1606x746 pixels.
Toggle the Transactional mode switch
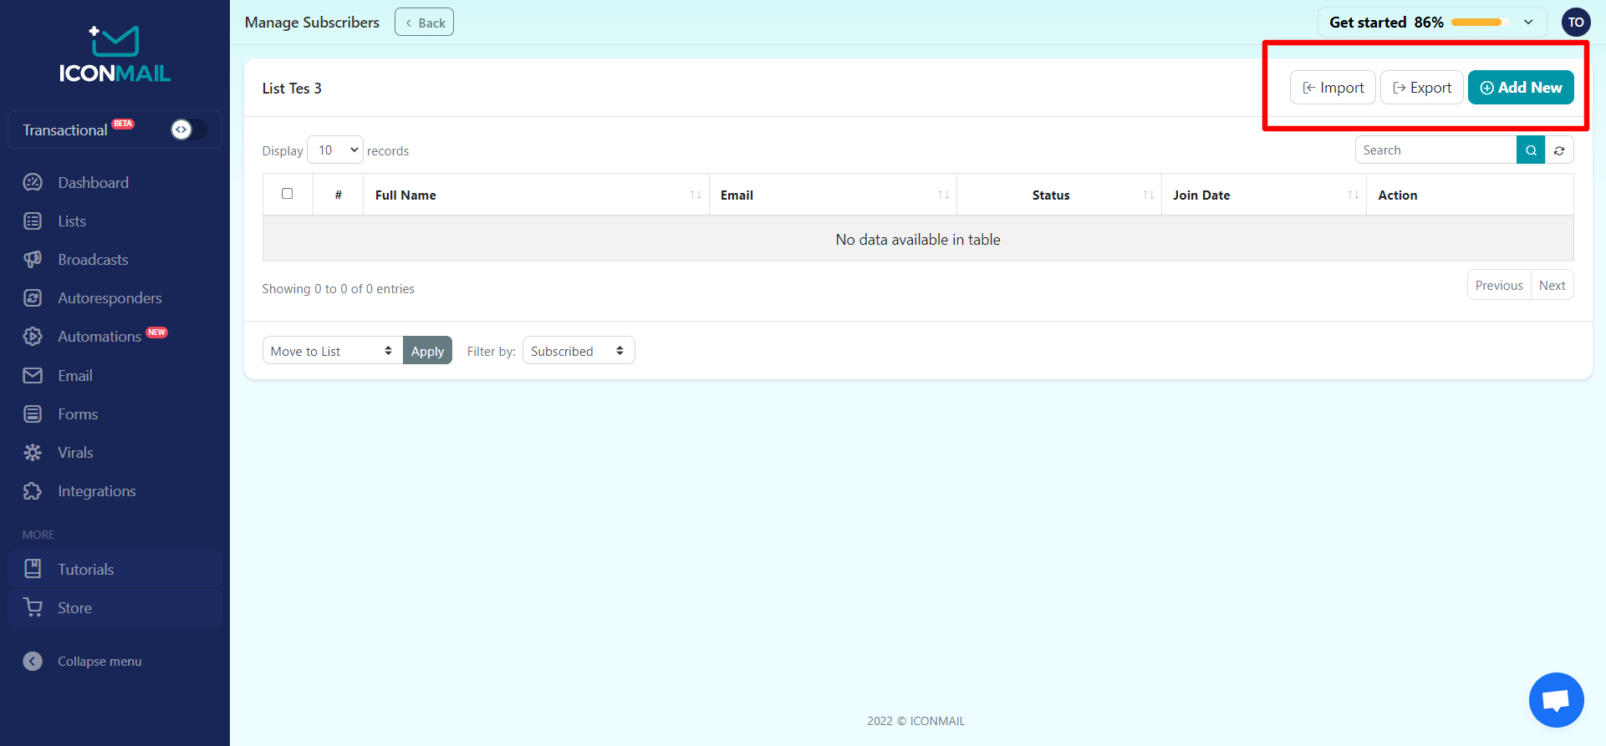(x=187, y=129)
